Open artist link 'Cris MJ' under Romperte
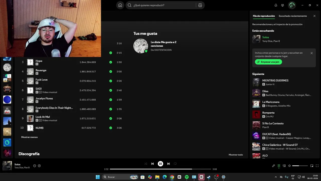321x181 pixels. pos(270,117)
